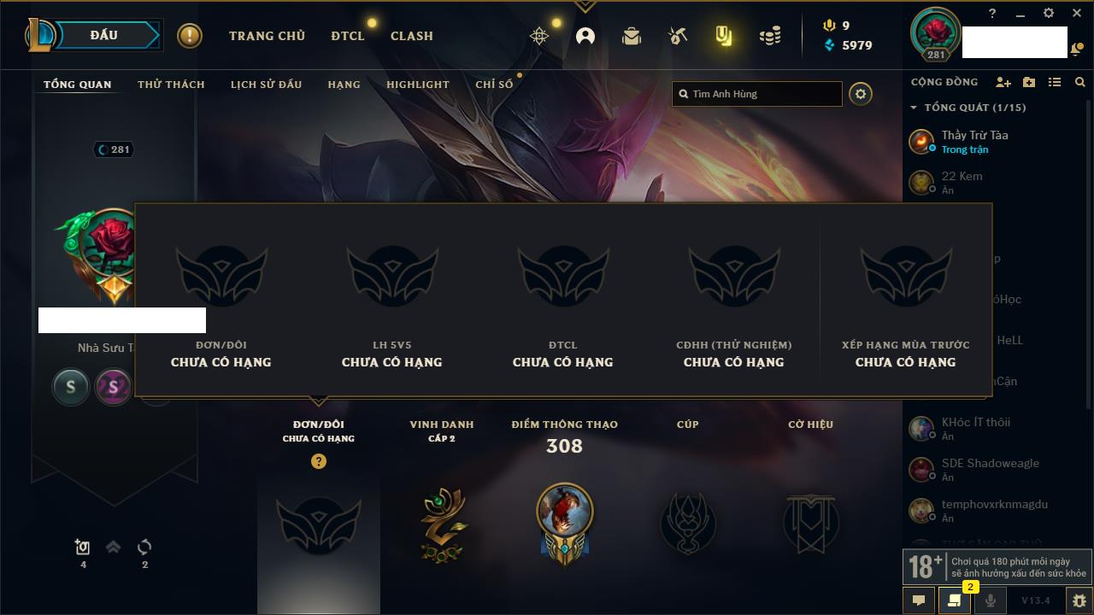Open the Collection backpack icon
The image size is (1094, 615).
[x=632, y=36]
